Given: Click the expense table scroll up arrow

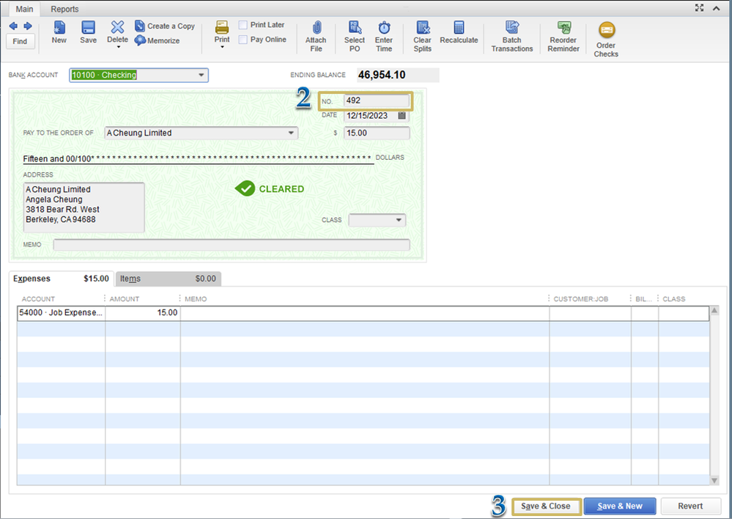Looking at the screenshot, I should (714, 311).
